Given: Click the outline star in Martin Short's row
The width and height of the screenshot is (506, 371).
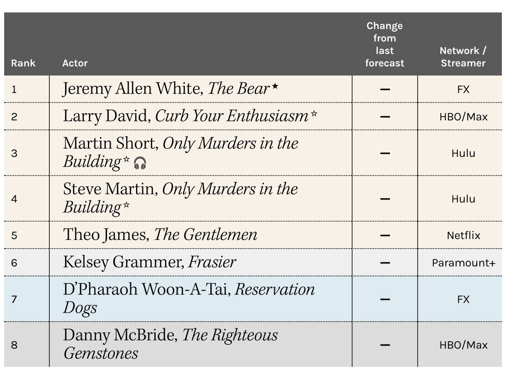Looking at the screenshot, I should 126,160.
